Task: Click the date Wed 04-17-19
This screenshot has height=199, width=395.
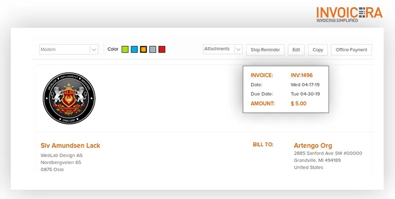Action: coord(305,85)
